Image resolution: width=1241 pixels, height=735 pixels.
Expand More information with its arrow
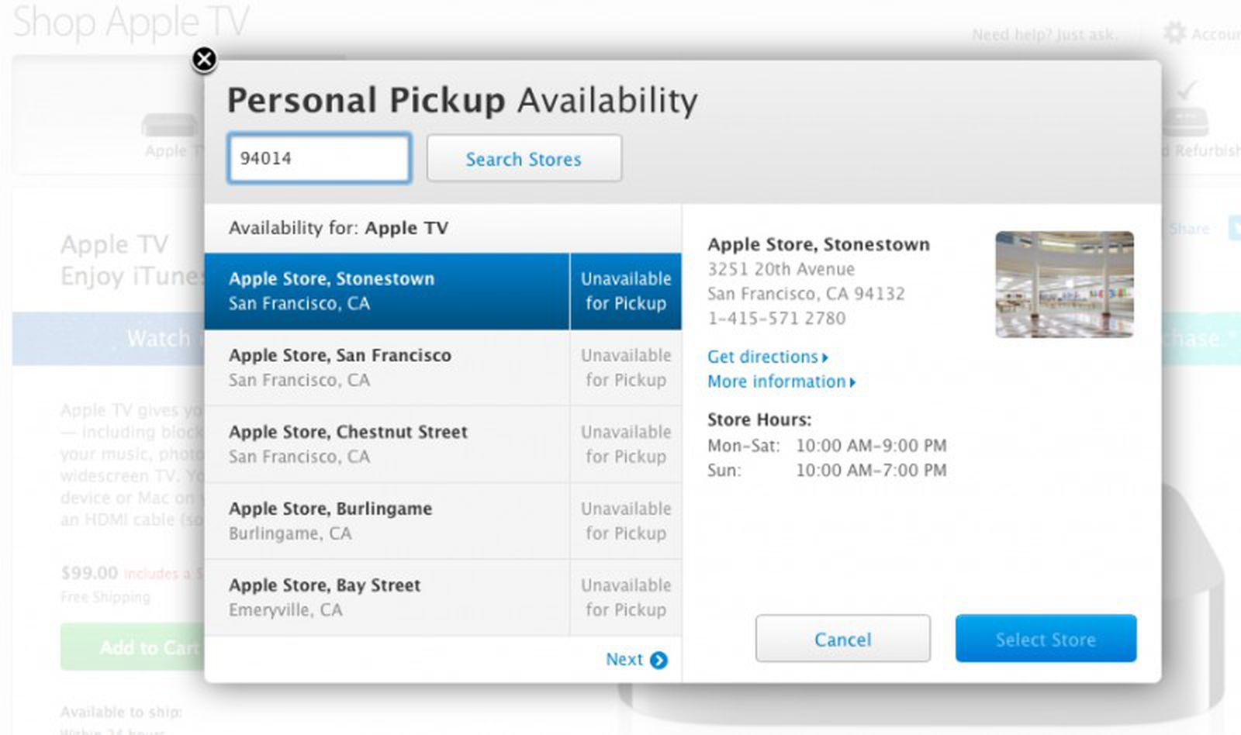pos(851,382)
